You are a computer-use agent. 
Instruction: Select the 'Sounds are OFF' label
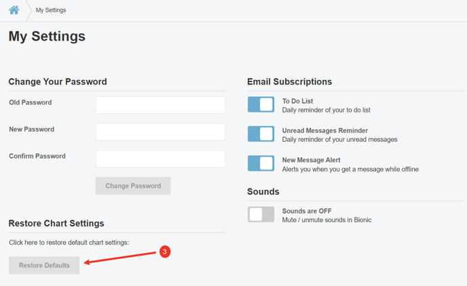pos(307,211)
